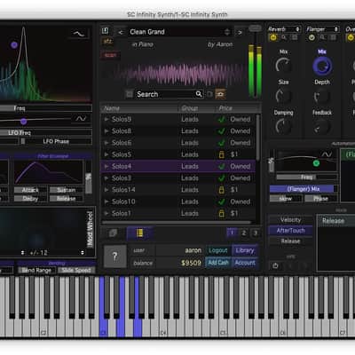Click the lock icon for Solos14

[221, 190]
